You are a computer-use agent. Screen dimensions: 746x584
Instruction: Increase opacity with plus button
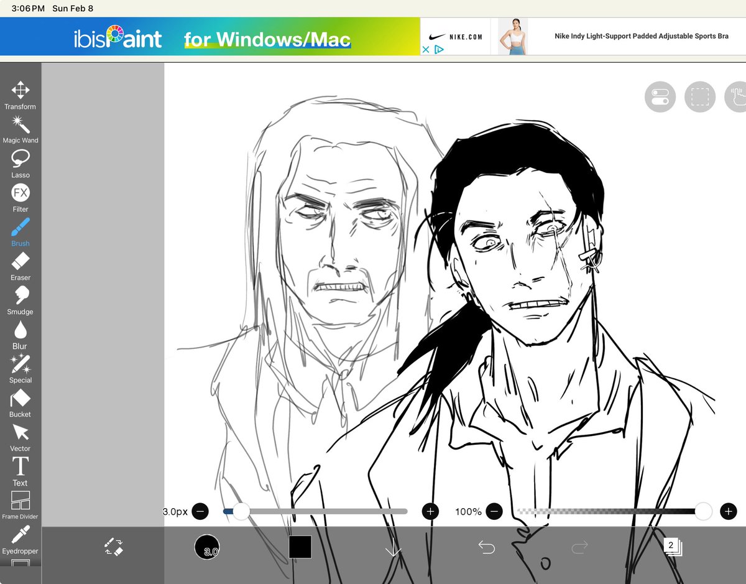pos(728,512)
